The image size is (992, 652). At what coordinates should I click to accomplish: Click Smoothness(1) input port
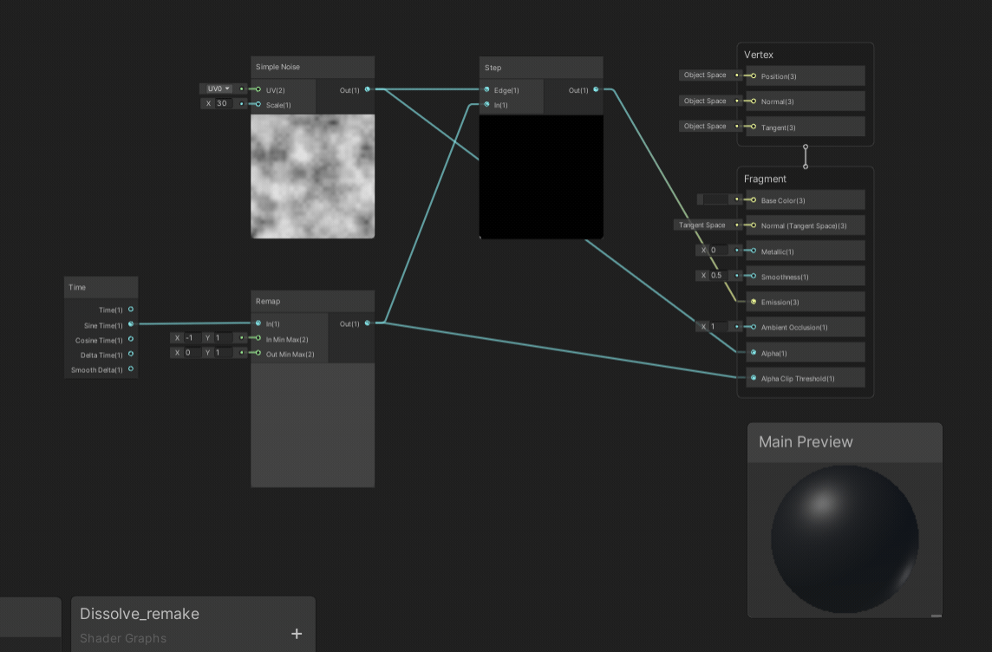pos(754,276)
